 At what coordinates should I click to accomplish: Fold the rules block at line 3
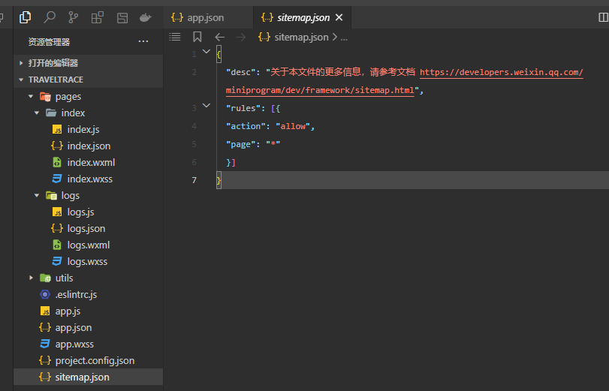(x=207, y=105)
